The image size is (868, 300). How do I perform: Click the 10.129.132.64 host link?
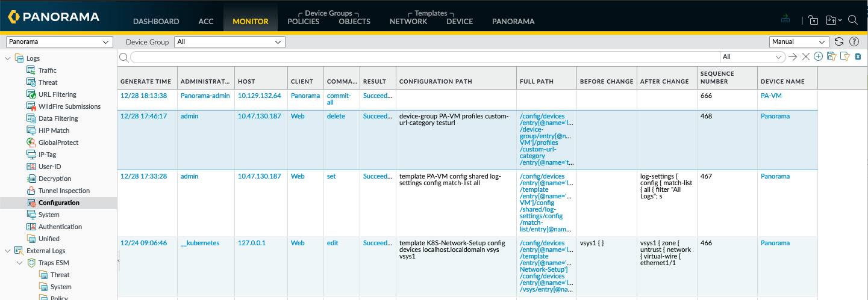pyautogui.click(x=259, y=96)
